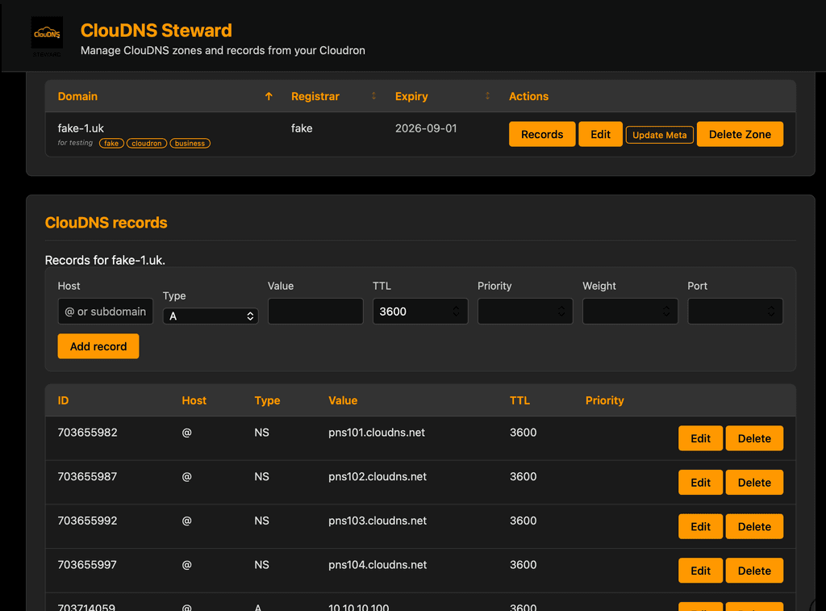Click the sort arrows beside Registrar header

pyautogui.click(x=373, y=95)
